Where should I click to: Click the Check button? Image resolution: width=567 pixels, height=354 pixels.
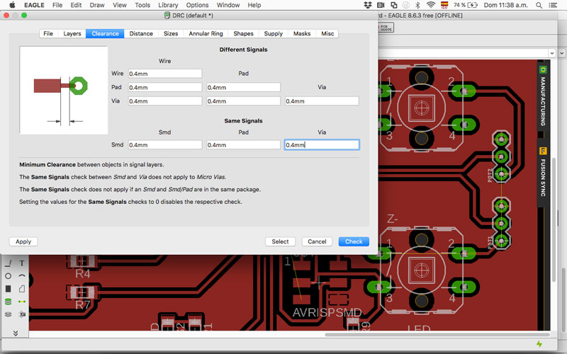coord(354,241)
